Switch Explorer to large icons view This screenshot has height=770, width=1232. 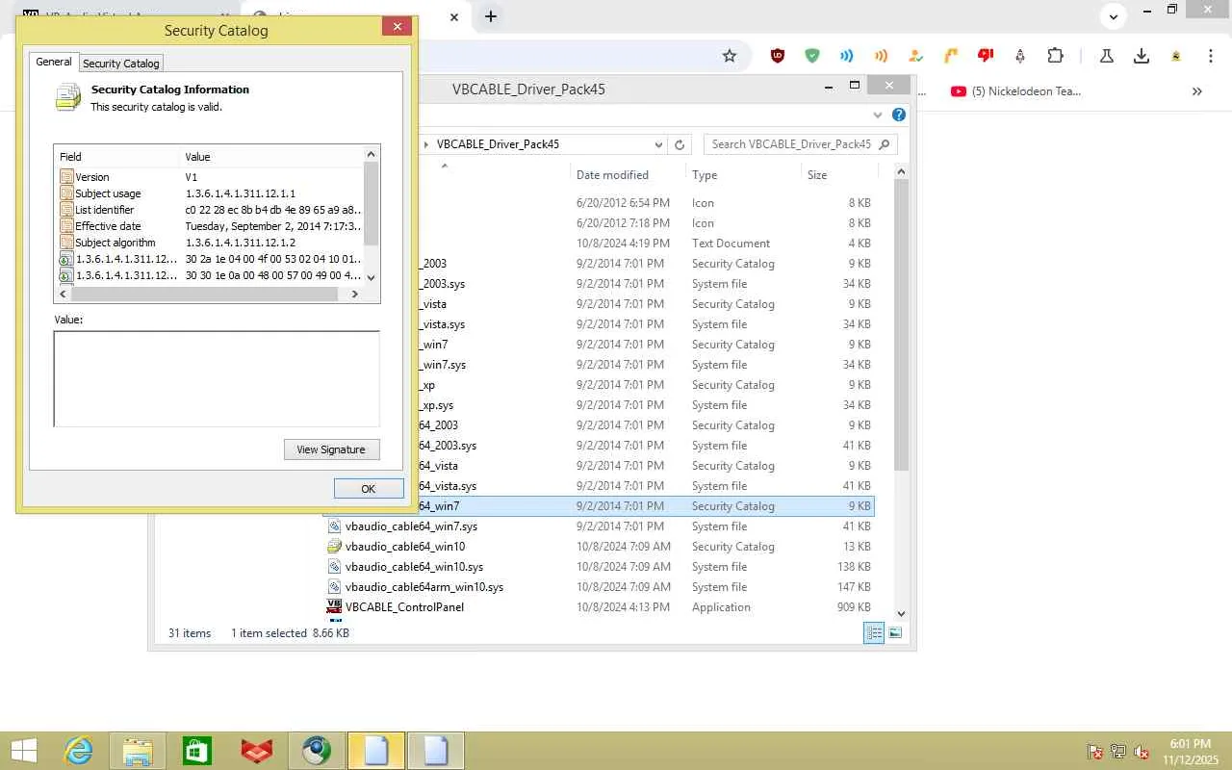click(x=895, y=632)
